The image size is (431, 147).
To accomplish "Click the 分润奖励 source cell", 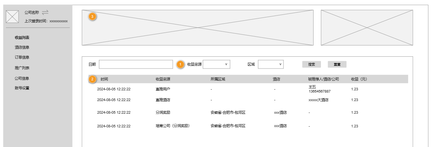I will [163, 113].
